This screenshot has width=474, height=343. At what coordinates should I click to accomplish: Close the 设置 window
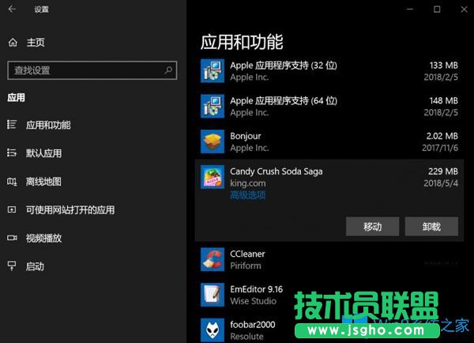coord(464,9)
